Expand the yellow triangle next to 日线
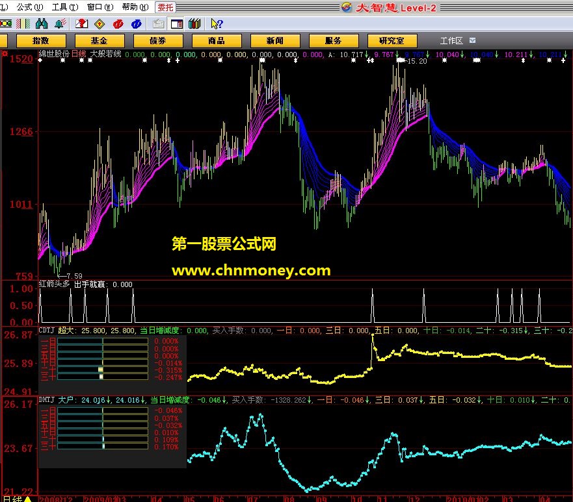The width and height of the screenshot is (573, 502). pyautogui.click(x=28, y=499)
